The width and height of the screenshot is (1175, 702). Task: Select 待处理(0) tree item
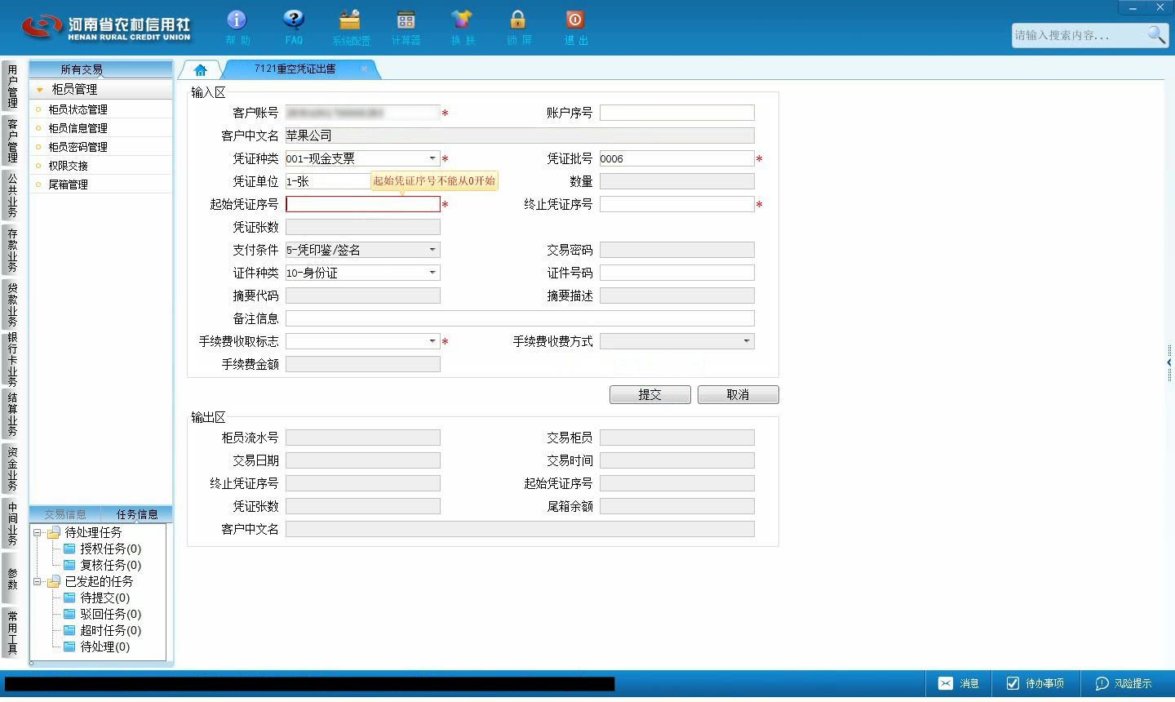pos(96,646)
